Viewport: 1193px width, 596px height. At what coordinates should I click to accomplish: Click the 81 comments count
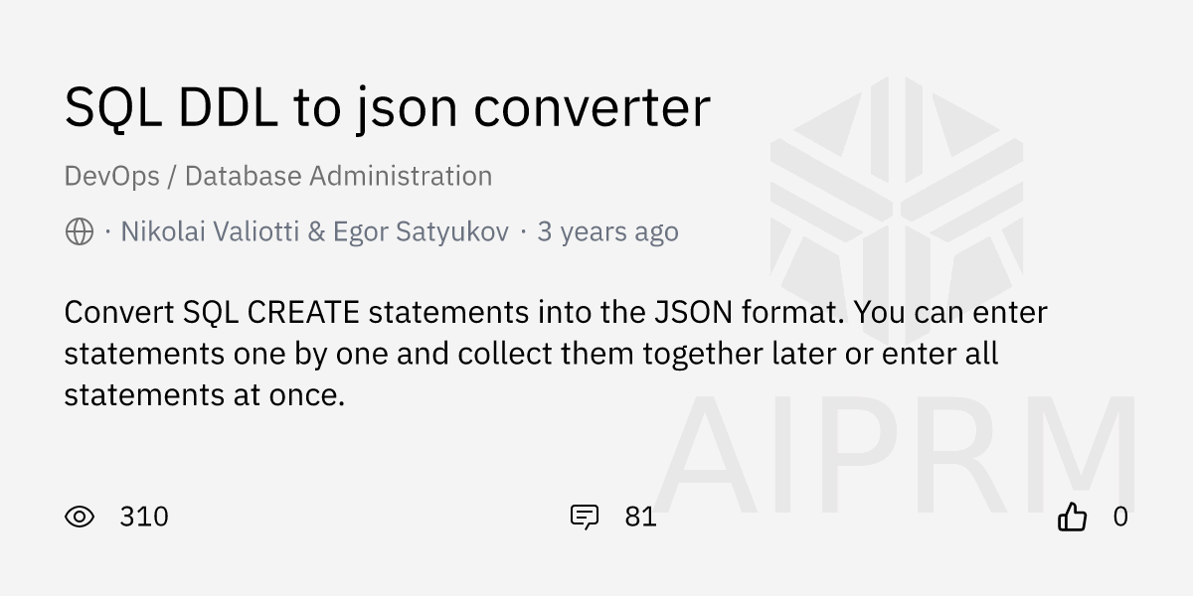click(640, 517)
